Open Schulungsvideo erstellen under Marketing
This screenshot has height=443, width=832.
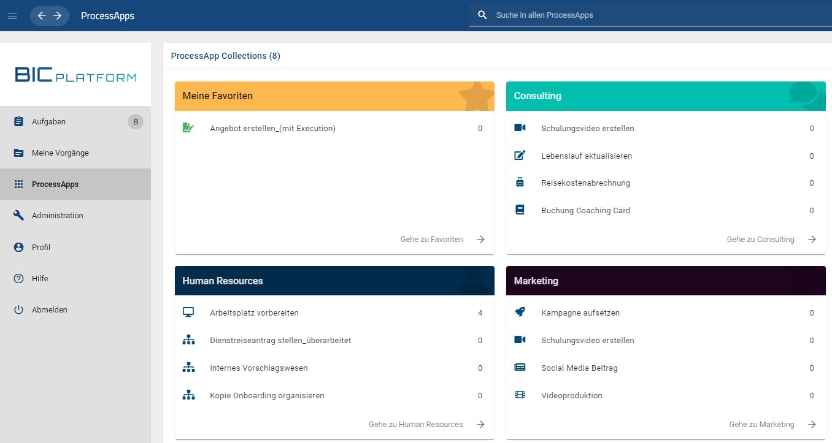pos(588,341)
